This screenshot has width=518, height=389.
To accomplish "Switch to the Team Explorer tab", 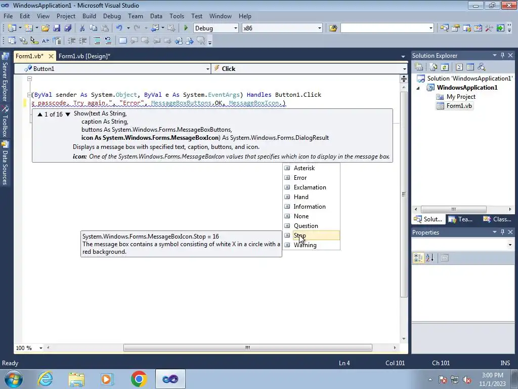I will tap(461, 219).
